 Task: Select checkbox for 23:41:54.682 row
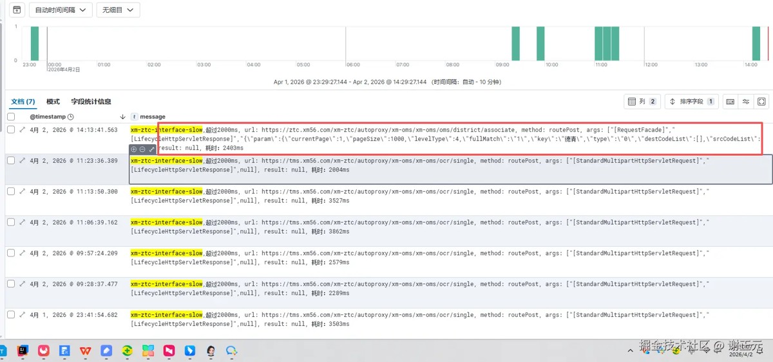click(x=11, y=315)
